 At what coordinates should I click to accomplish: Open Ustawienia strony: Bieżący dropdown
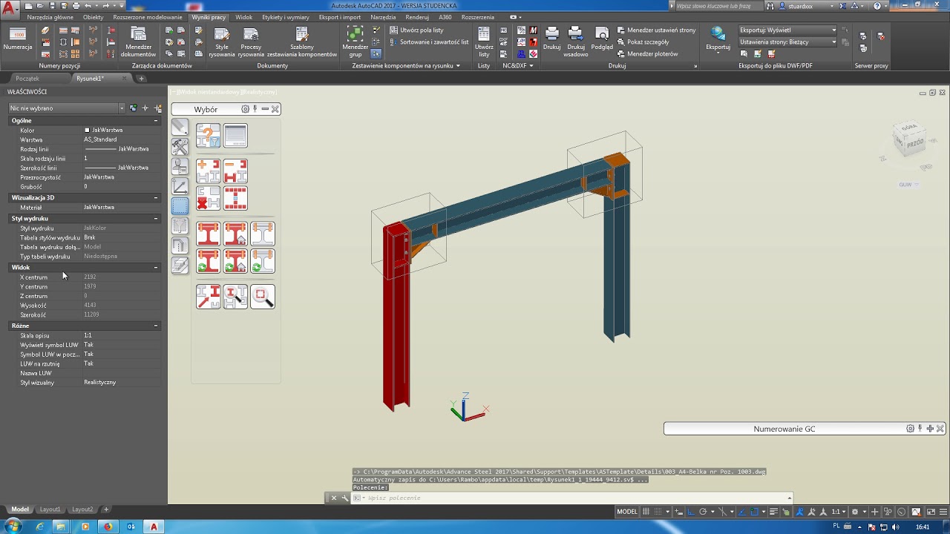(x=787, y=42)
